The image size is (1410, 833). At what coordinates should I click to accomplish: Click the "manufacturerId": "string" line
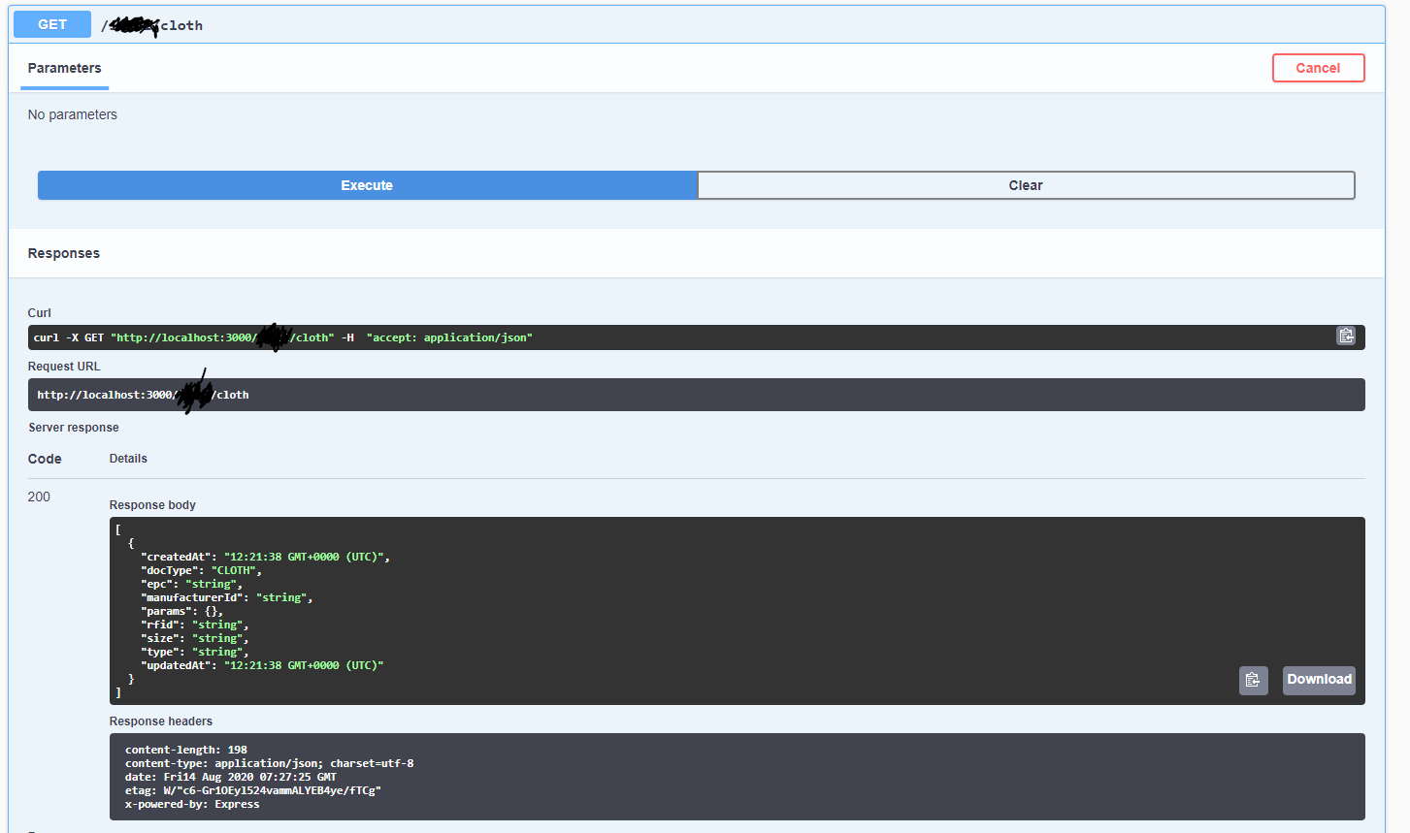227,597
